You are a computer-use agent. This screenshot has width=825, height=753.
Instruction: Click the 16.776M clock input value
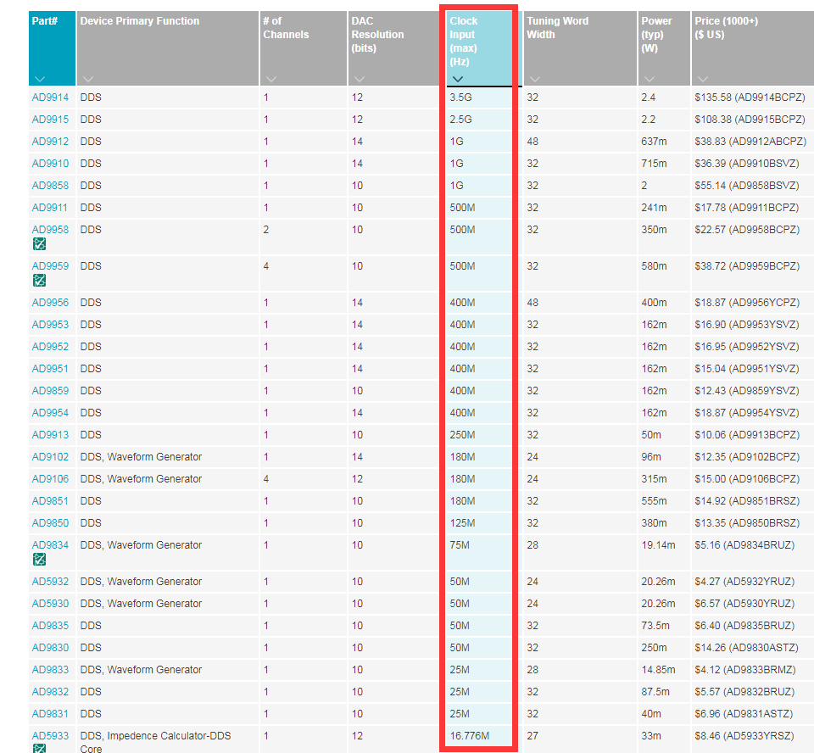point(470,736)
